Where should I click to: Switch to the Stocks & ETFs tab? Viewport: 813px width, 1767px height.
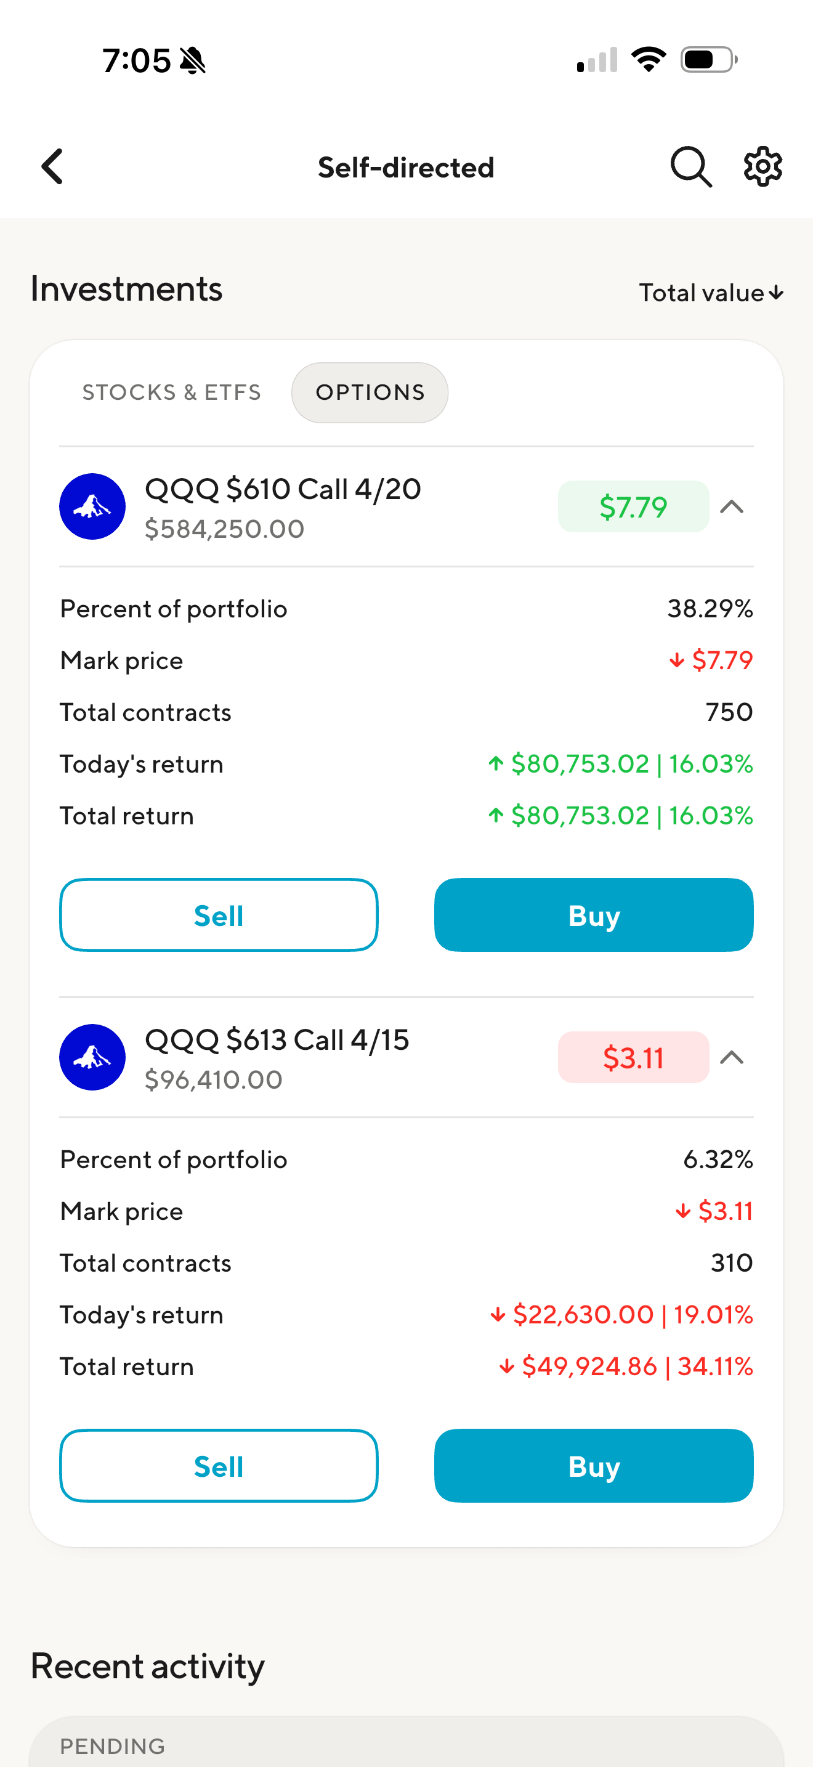pyautogui.click(x=171, y=392)
